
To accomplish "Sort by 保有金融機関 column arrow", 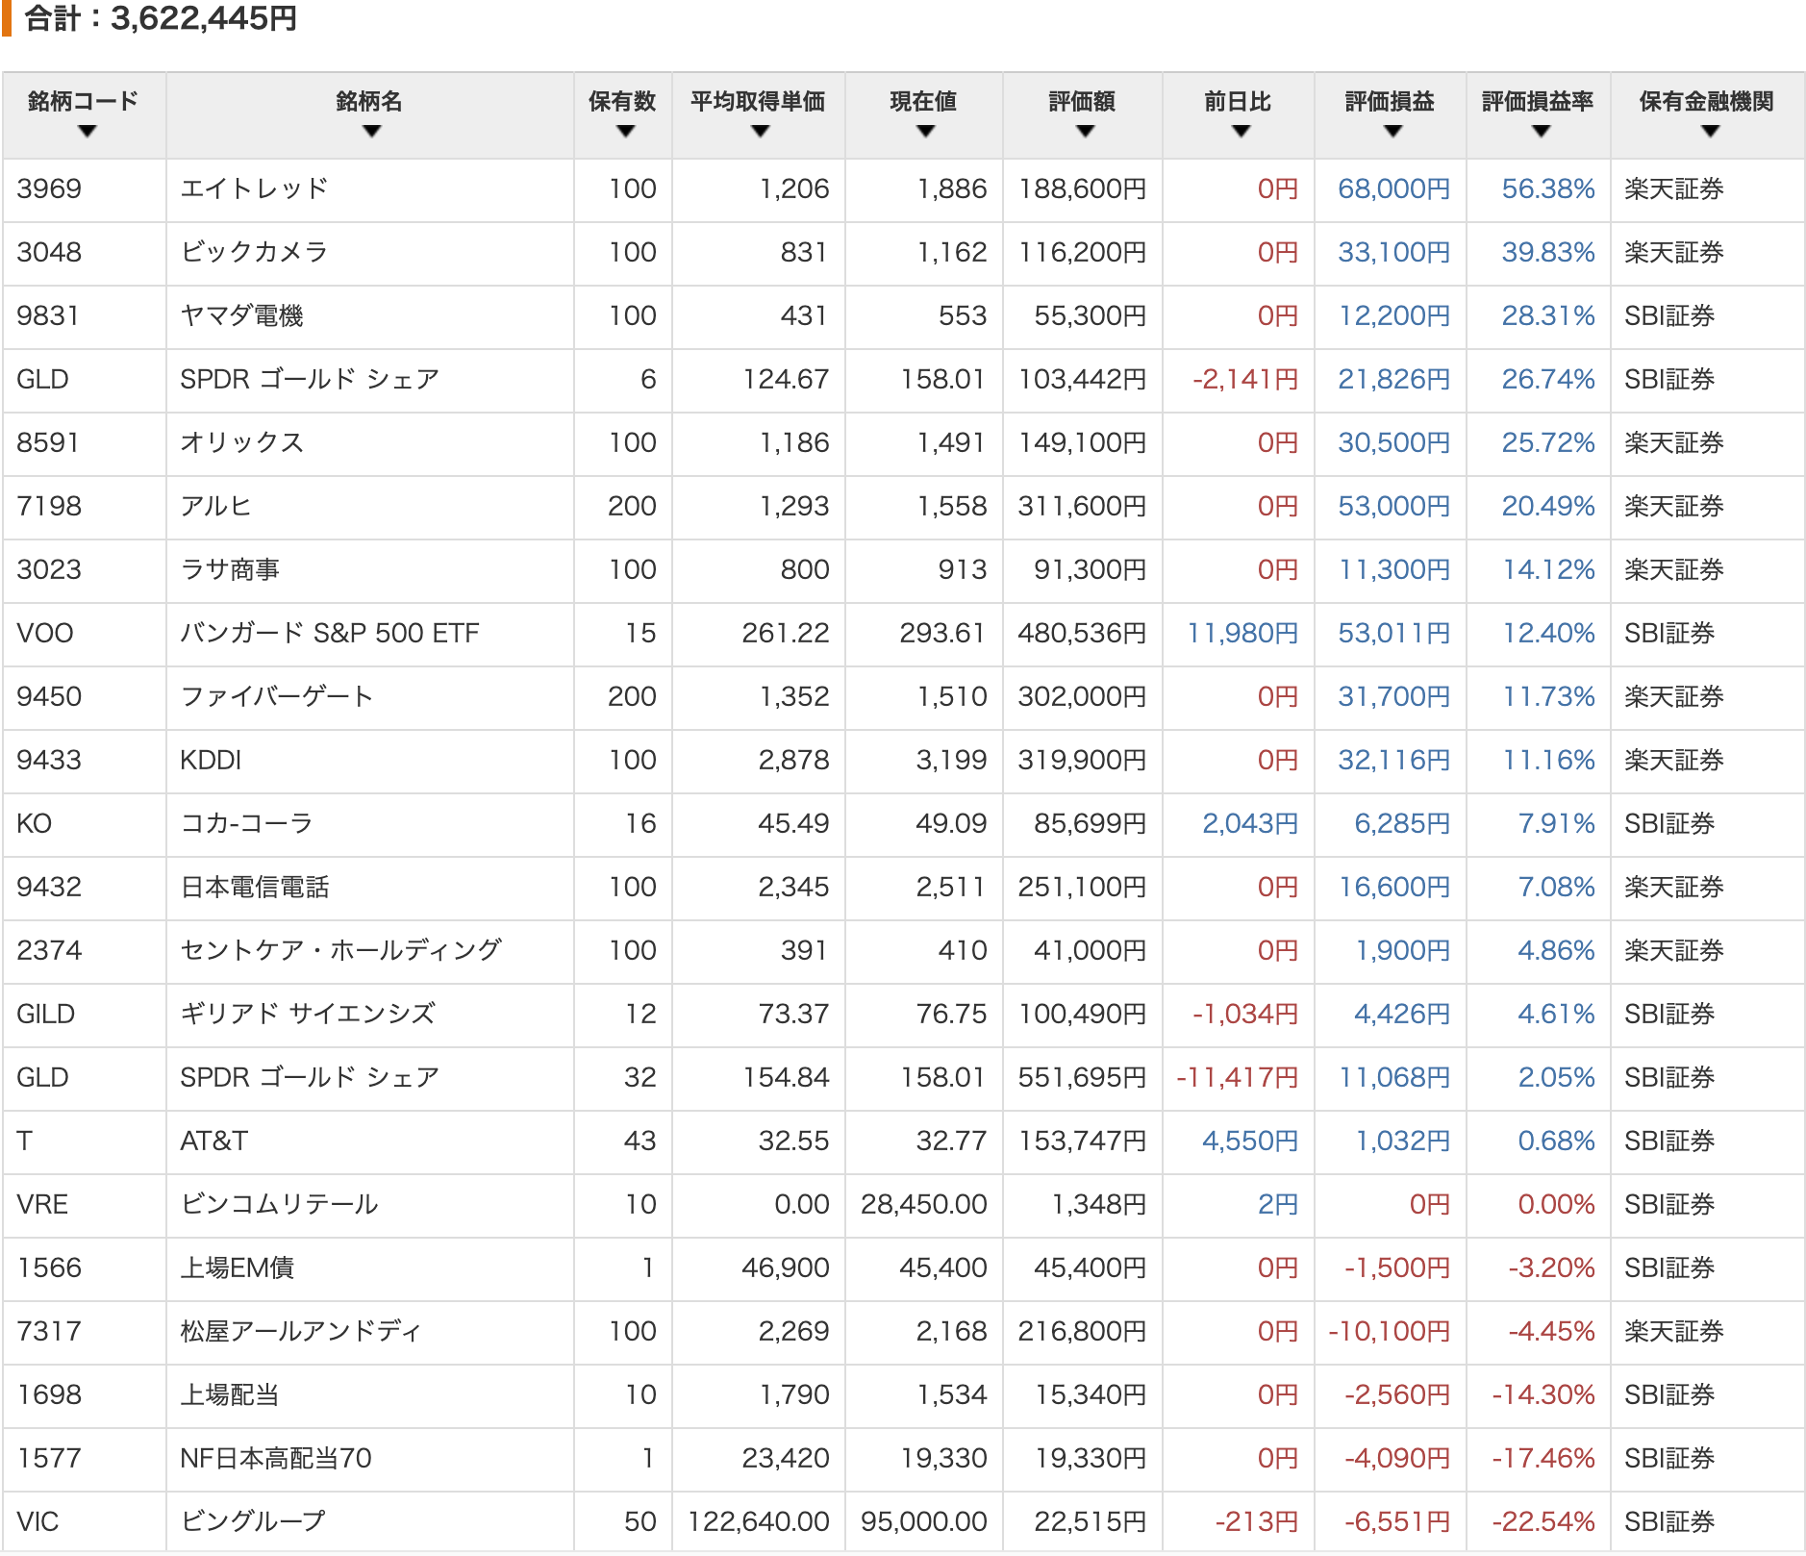I will point(1710,132).
